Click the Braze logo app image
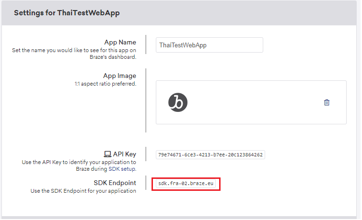 coord(178,102)
